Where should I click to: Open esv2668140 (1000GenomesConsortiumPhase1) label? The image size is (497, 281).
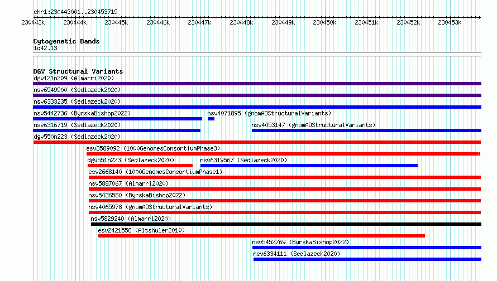155,172
